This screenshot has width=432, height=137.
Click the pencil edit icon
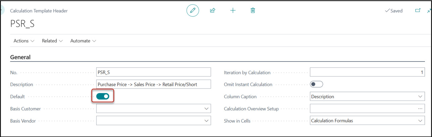pos(193,11)
